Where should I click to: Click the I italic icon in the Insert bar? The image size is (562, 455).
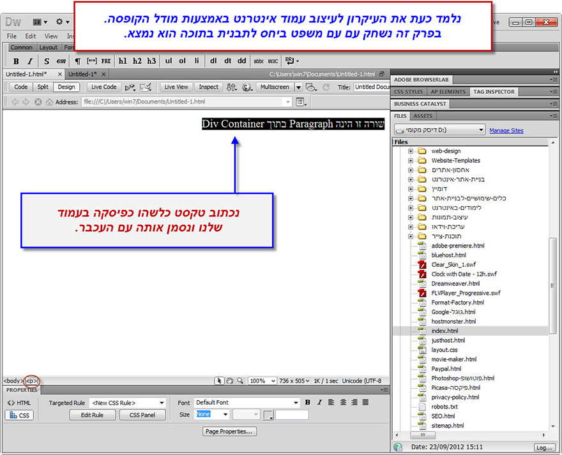(x=30, y=61)
